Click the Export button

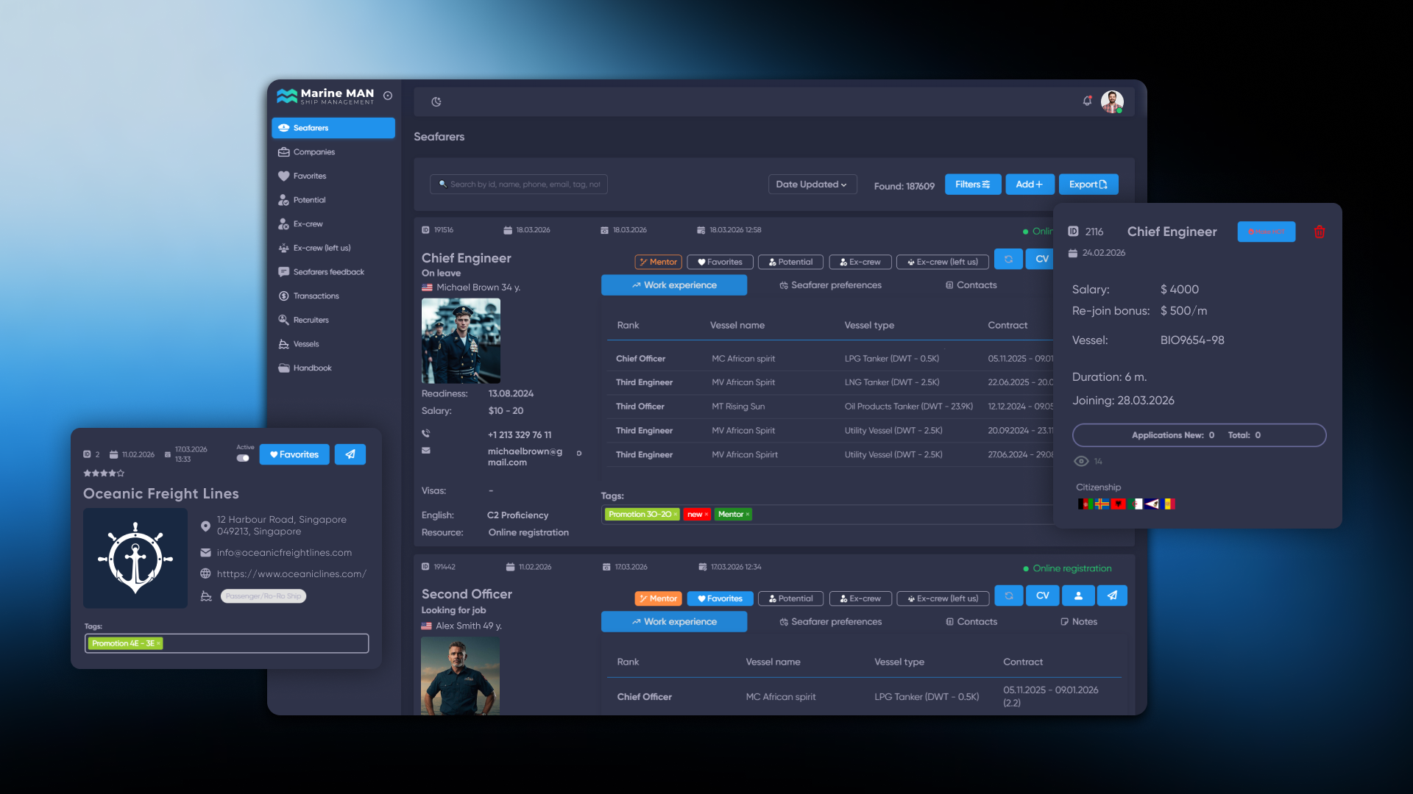[x=1088, y=185]
